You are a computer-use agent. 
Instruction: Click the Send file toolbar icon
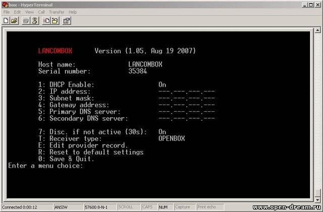(x=46, y=21)
